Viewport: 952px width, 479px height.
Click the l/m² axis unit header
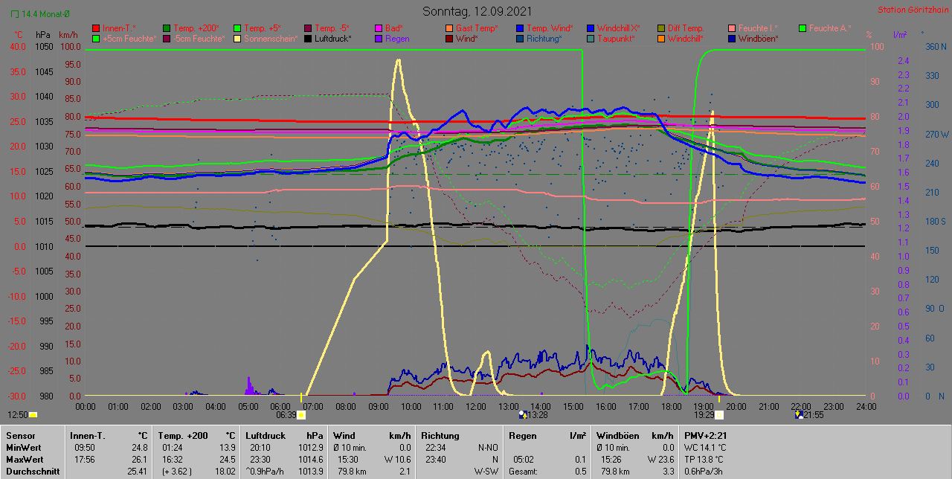[900, 35]
